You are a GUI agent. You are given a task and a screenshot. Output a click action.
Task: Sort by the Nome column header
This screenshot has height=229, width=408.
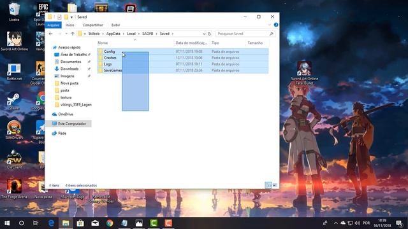(x=103, y=43)
